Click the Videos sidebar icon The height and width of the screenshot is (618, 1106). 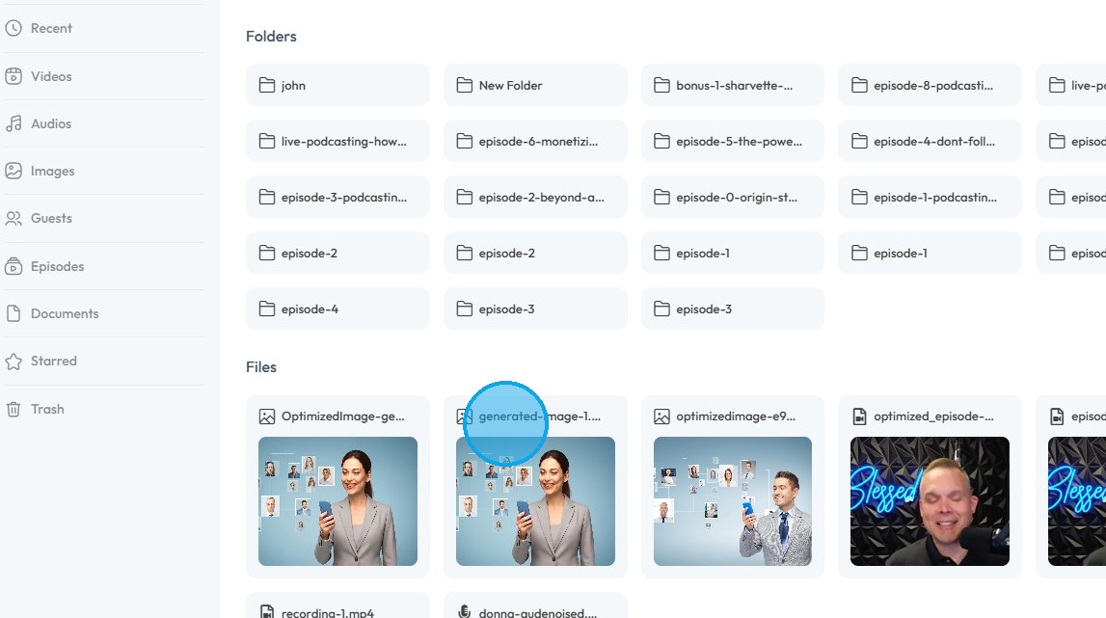point(13,76)
